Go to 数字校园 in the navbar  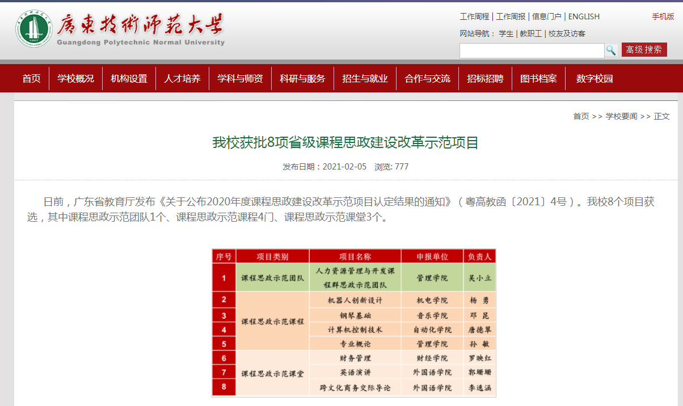pos(595,79)
